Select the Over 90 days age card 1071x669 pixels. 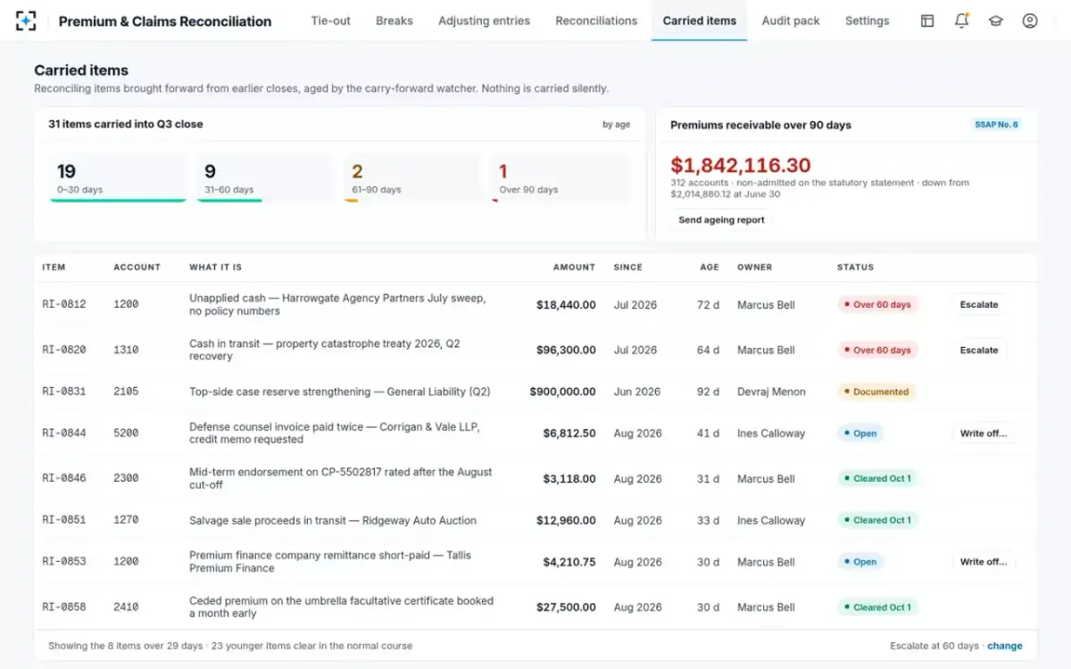[x=560, y=178]
